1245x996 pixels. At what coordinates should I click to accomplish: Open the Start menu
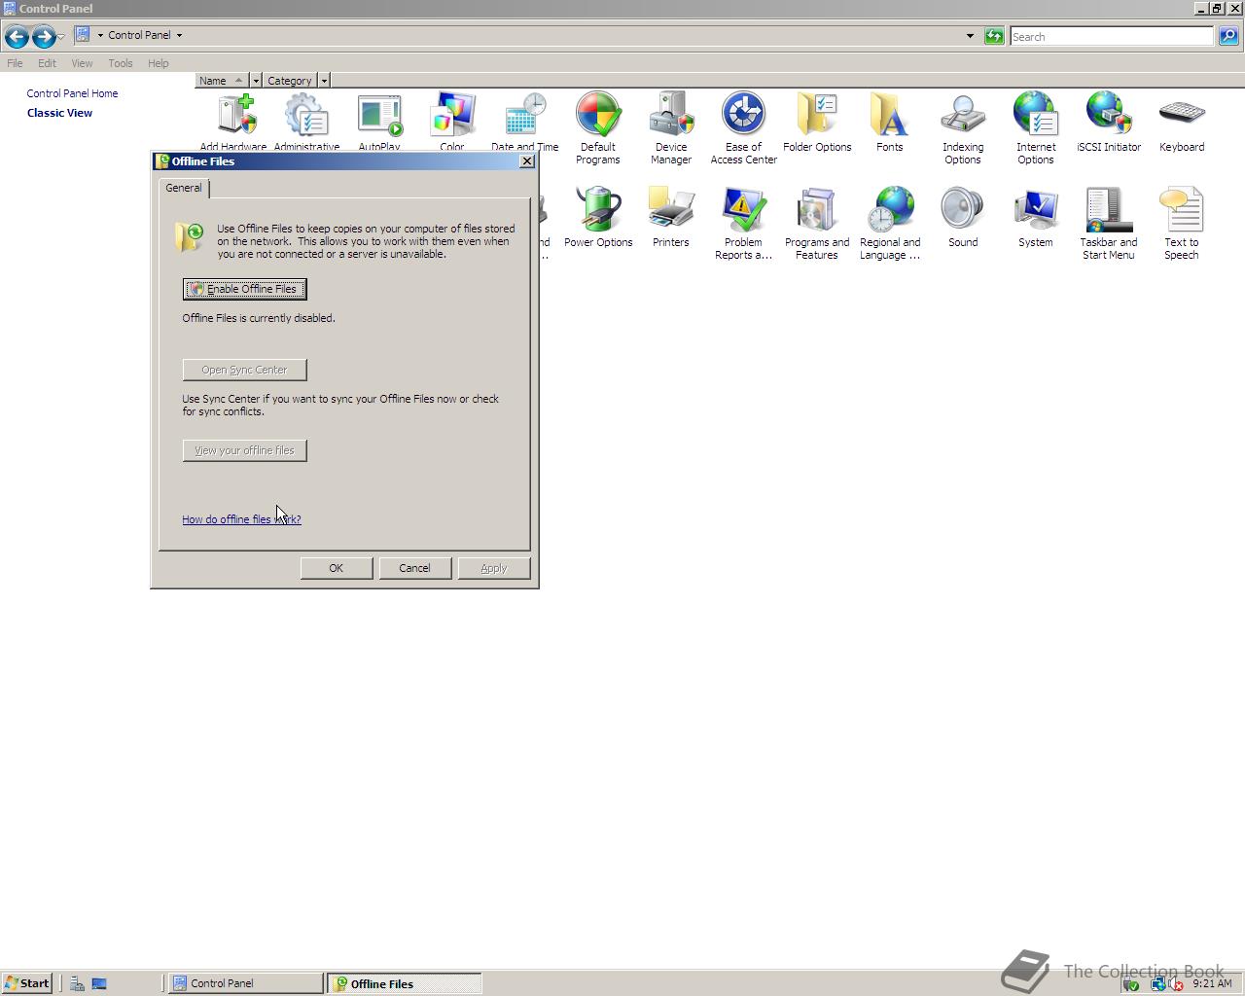tap(26, 983)
